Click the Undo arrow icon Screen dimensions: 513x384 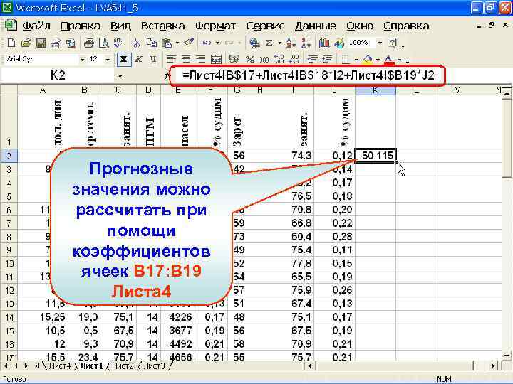coord(207,43)
